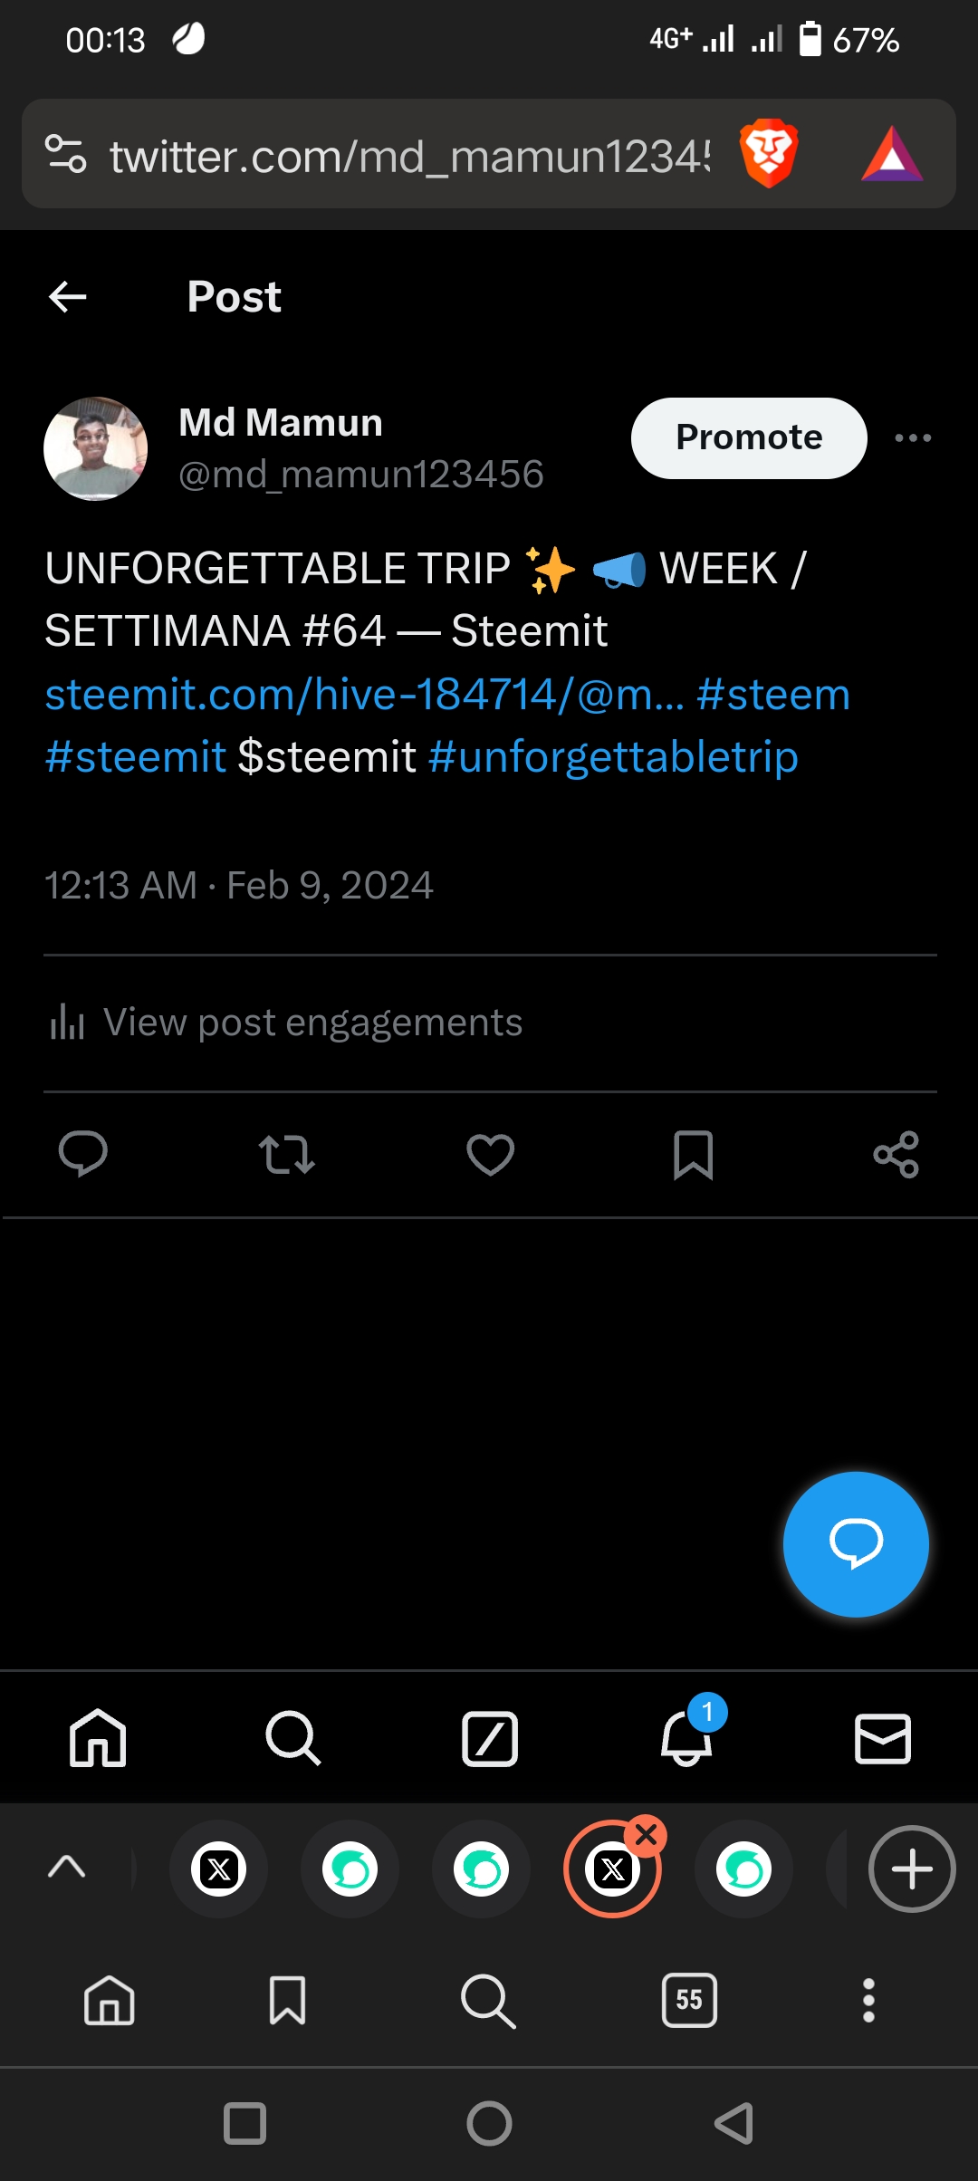
Task: Tap the Brave Rewards triangle icon
Action: [891, 155]
